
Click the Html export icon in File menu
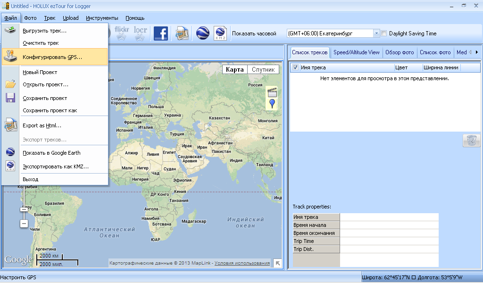[x=10, y=125]
